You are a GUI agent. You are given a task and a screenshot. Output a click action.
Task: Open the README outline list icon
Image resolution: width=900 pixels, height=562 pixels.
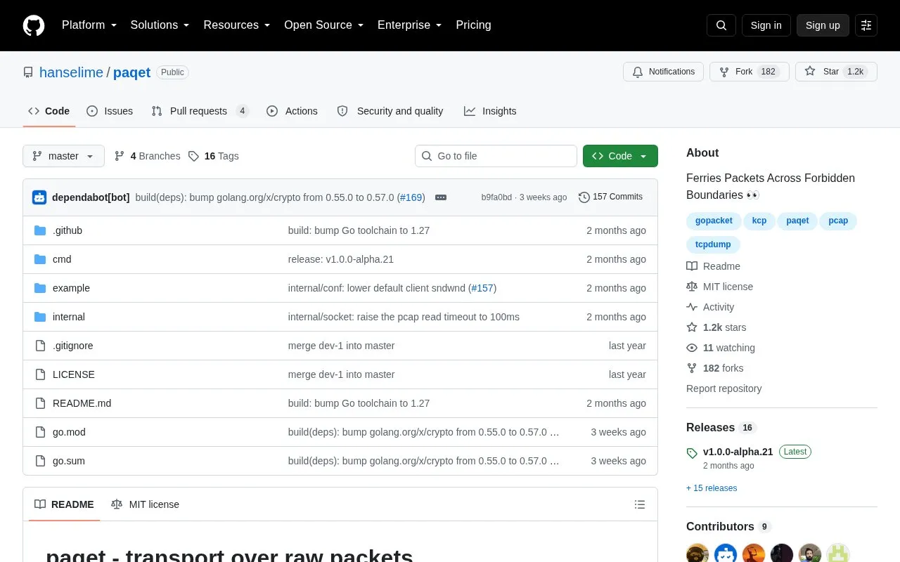(640, 504)
